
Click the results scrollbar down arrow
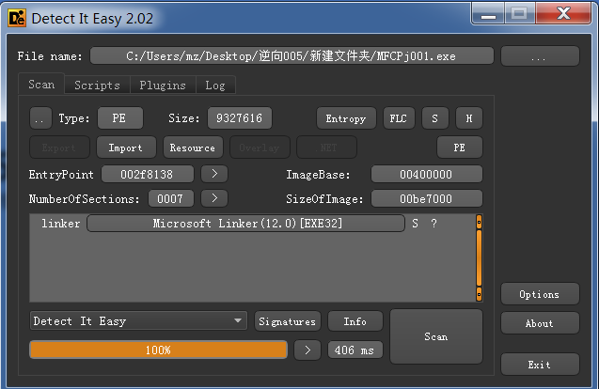pyautogui.click(x=479, y=294)
